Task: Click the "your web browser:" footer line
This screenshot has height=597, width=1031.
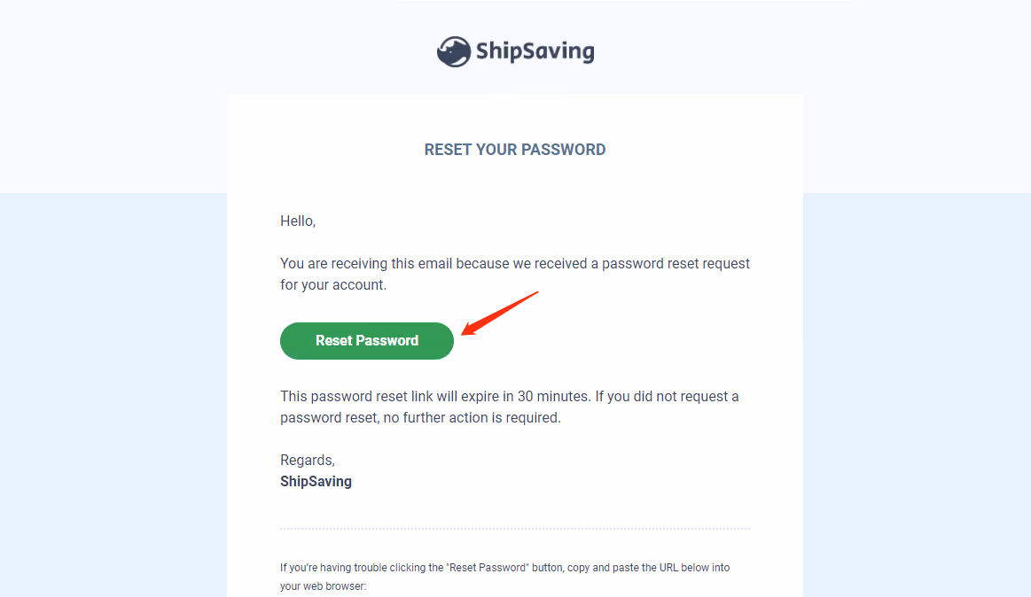Action: tap(323, 586)
